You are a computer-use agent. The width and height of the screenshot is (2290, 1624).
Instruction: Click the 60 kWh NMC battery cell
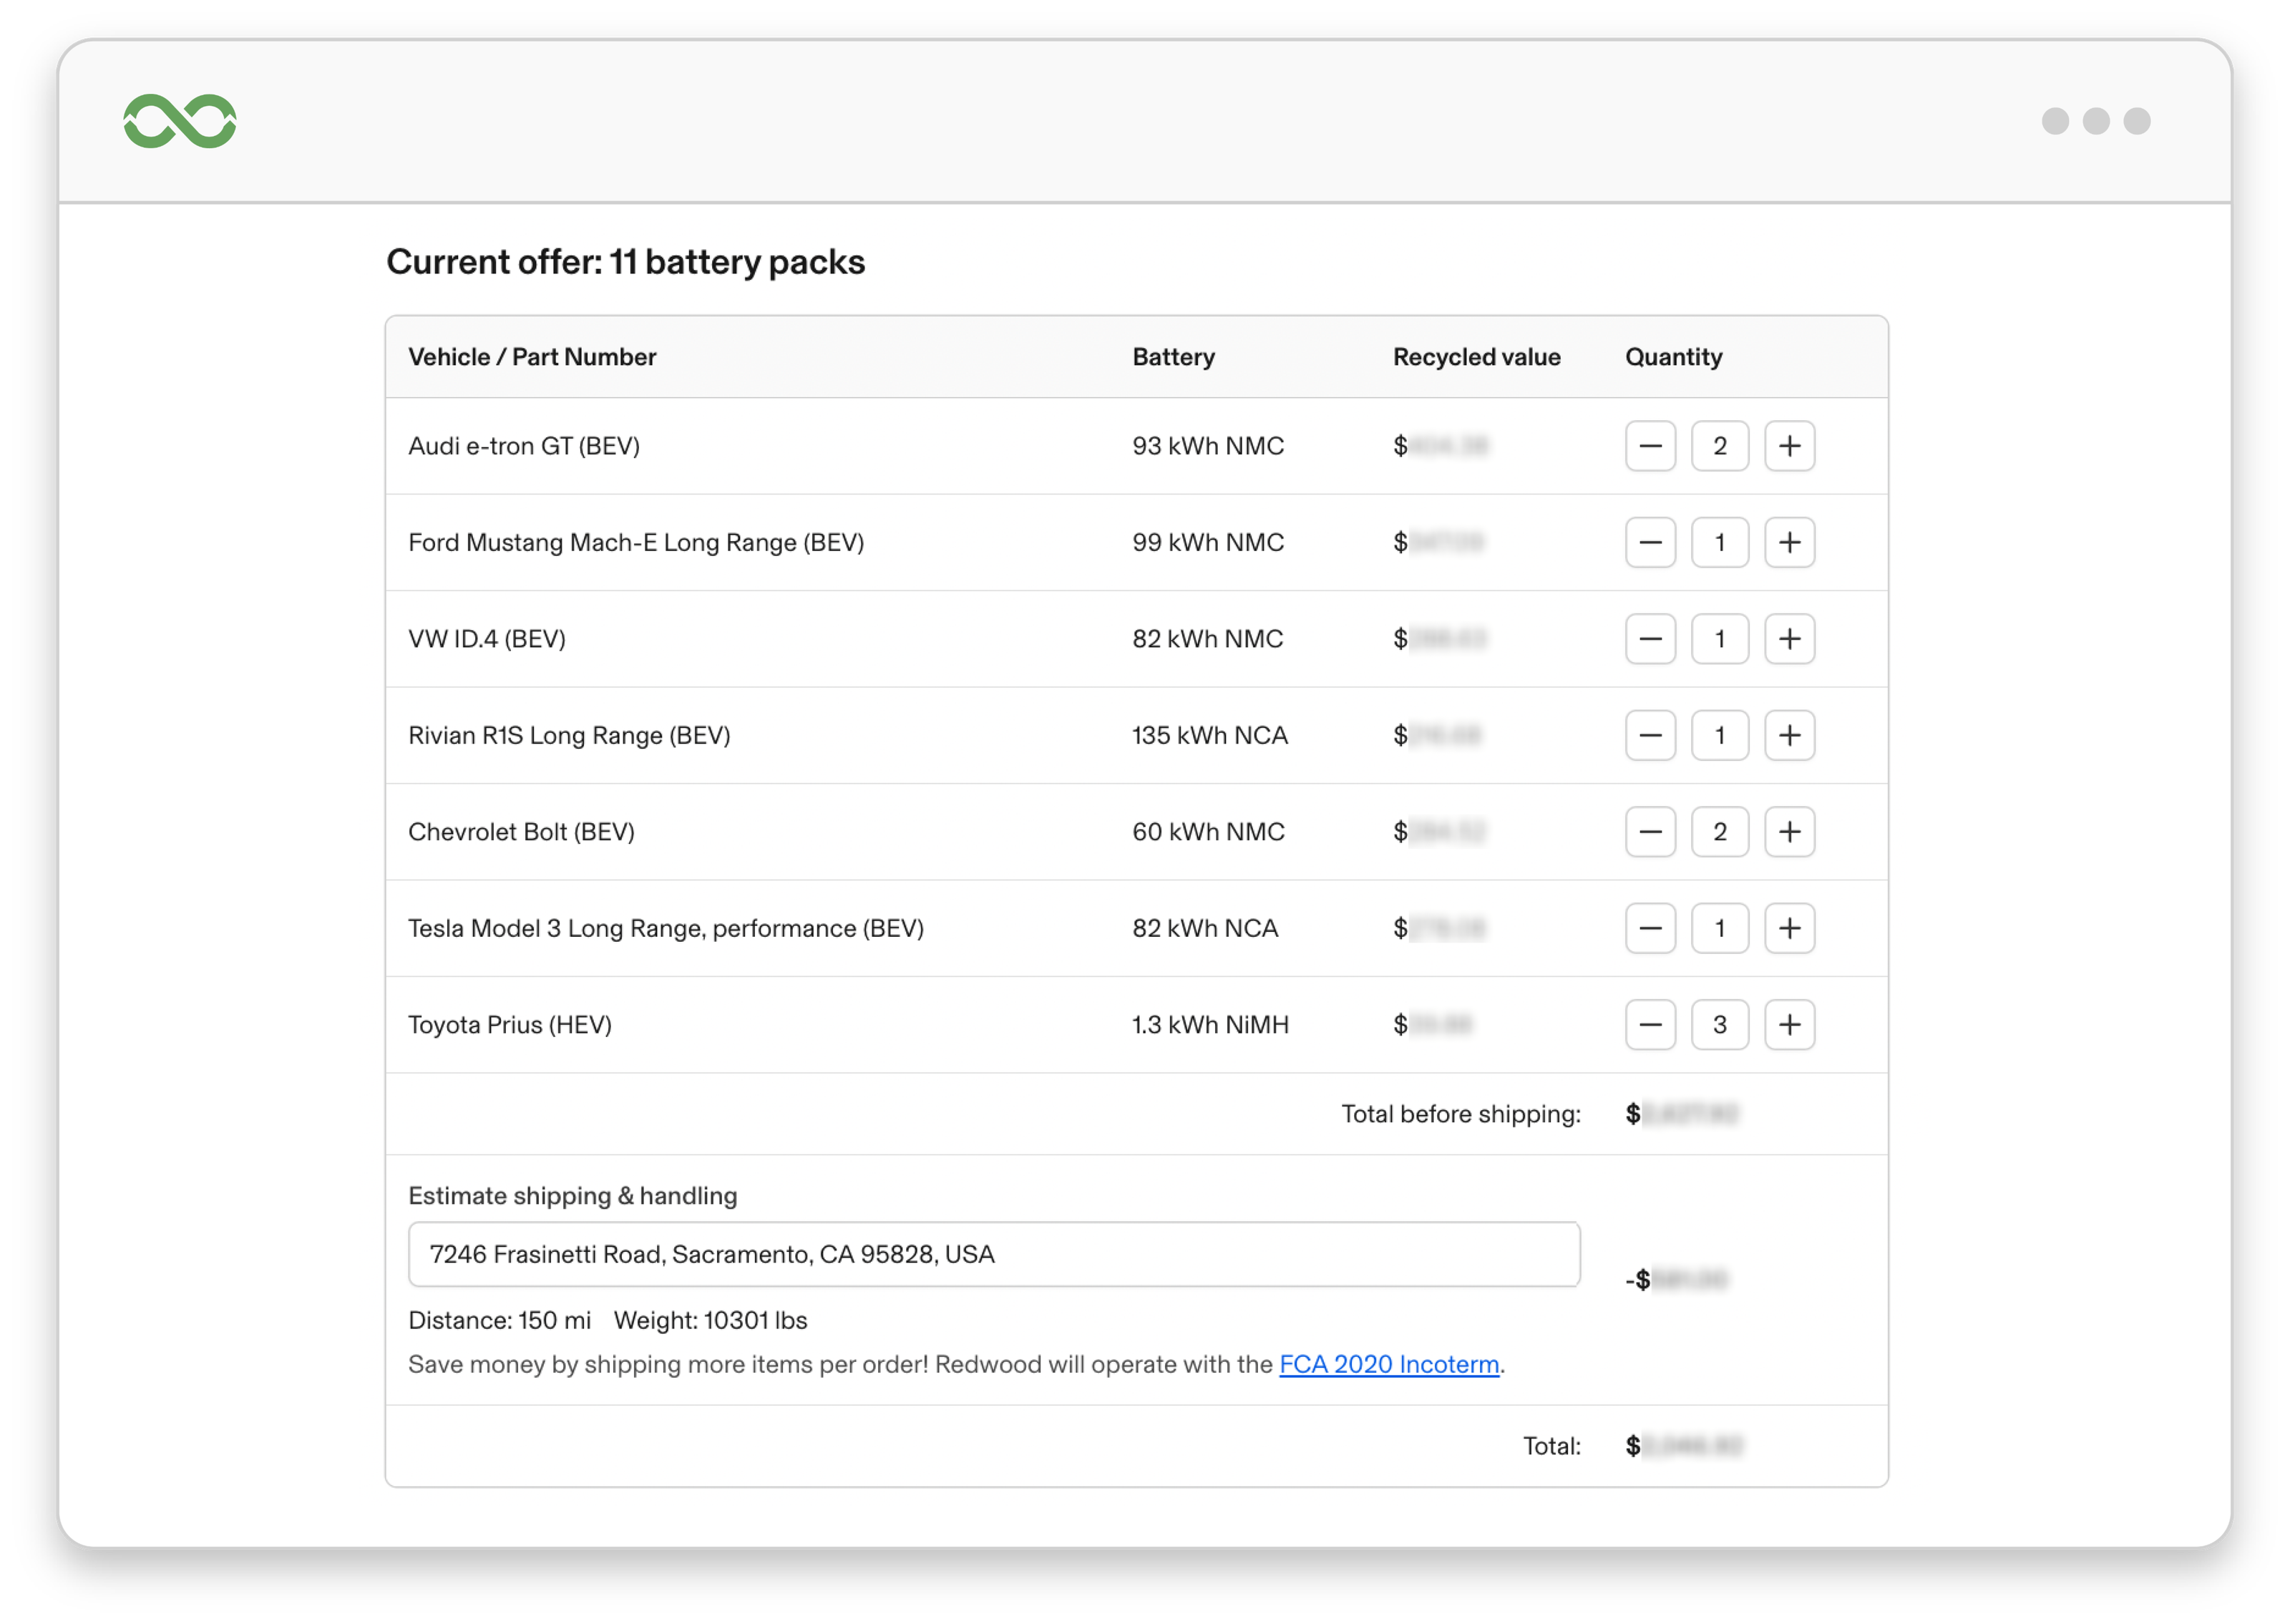click(1207, 832)
